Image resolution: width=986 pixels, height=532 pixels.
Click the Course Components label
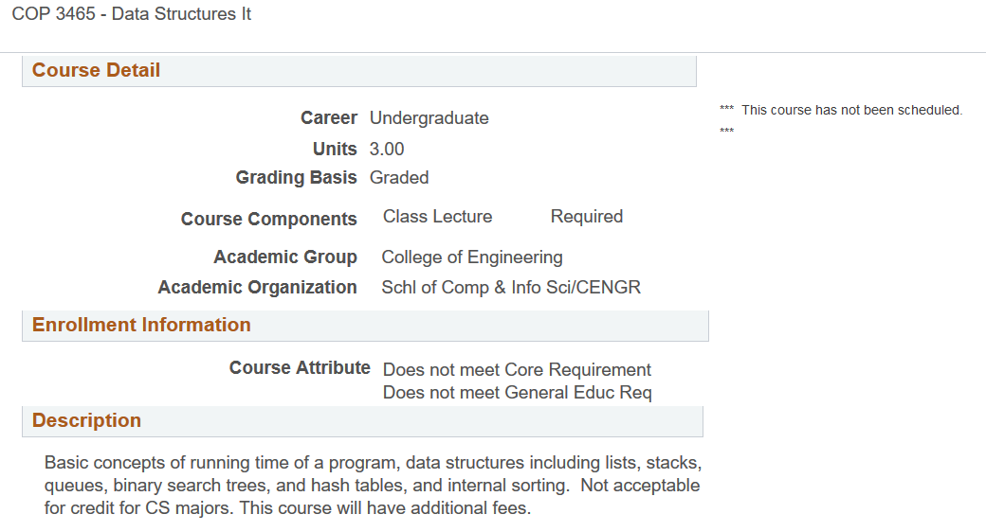tap(269, 220)
